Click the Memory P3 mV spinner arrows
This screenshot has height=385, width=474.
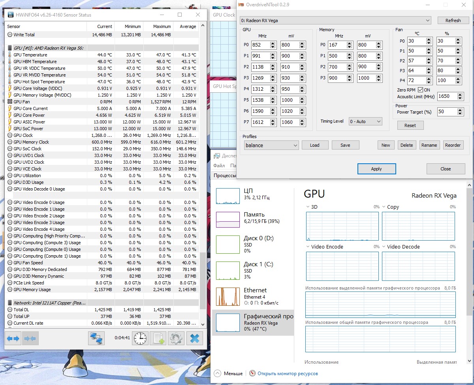379,78
